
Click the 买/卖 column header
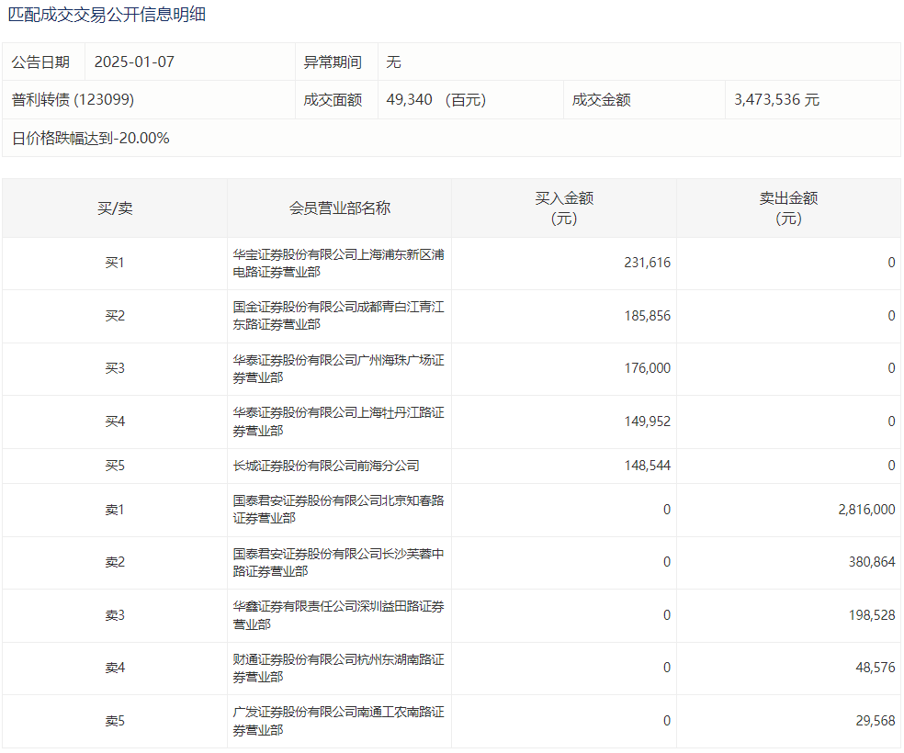point(115,208)
